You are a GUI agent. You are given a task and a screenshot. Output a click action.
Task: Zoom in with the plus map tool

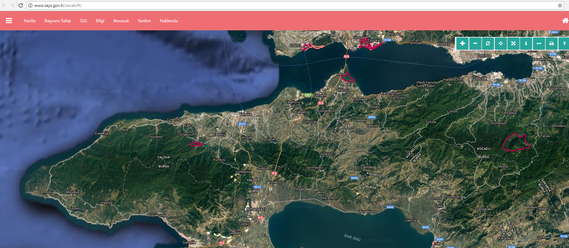(462, 44)
